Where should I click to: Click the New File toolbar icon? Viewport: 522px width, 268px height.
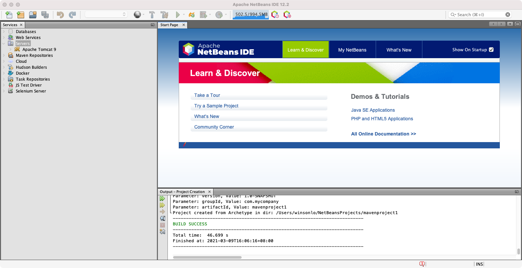click(9, 15)
